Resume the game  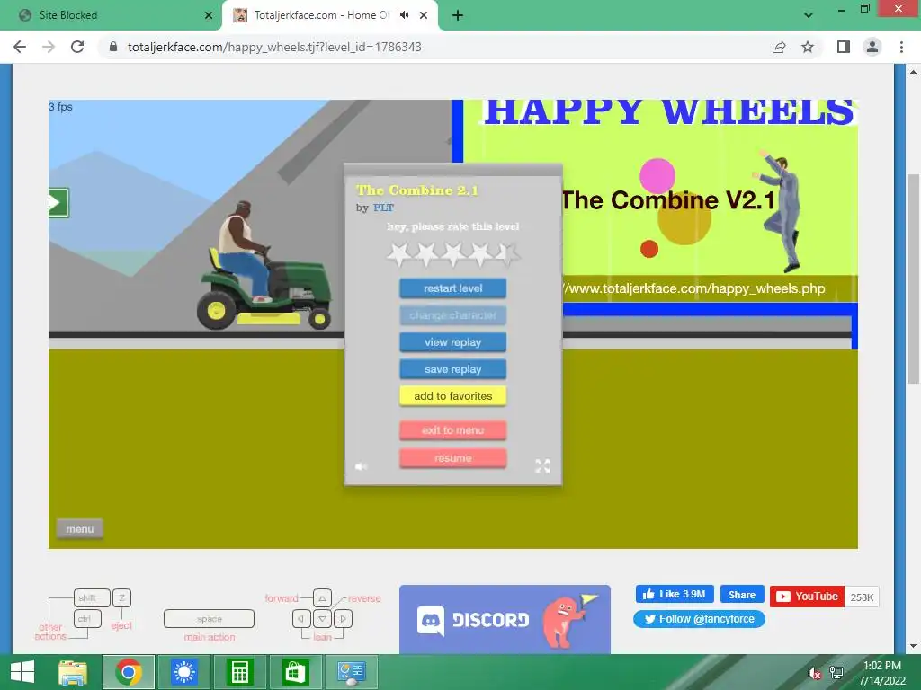click(x=453, y=458)
